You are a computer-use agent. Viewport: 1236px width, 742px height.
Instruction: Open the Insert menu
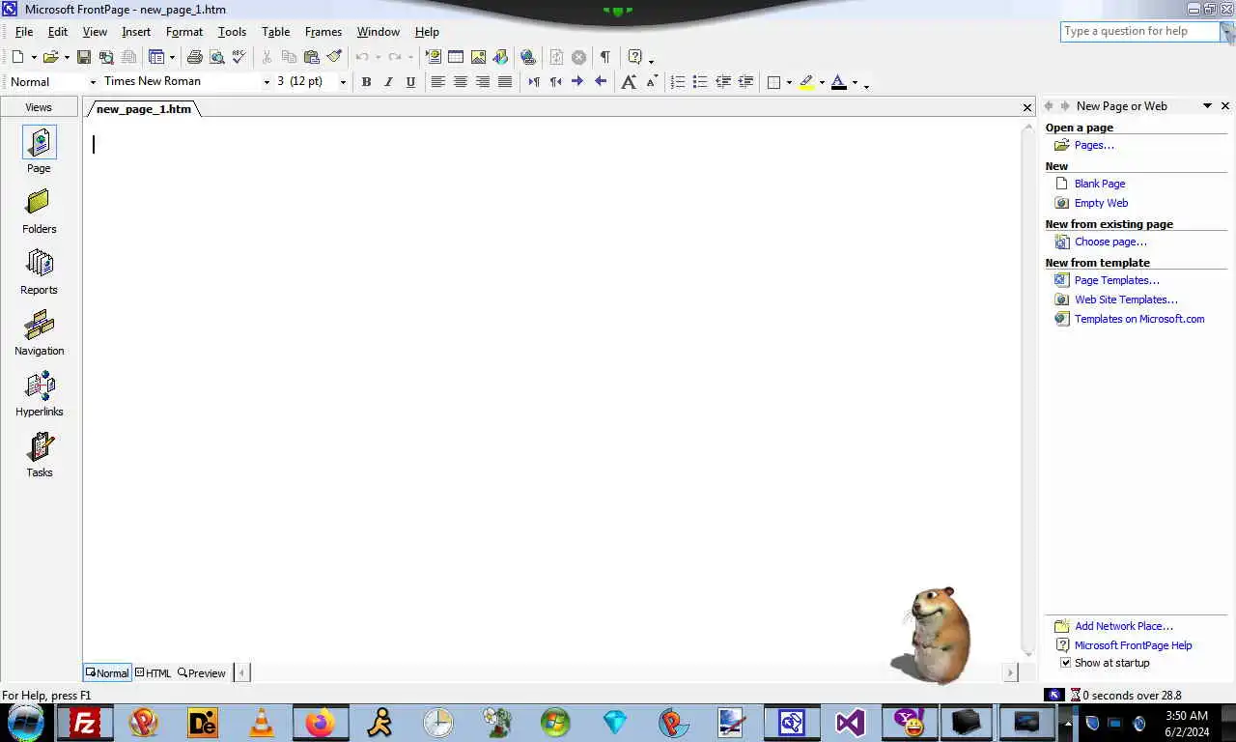(136, 32)
